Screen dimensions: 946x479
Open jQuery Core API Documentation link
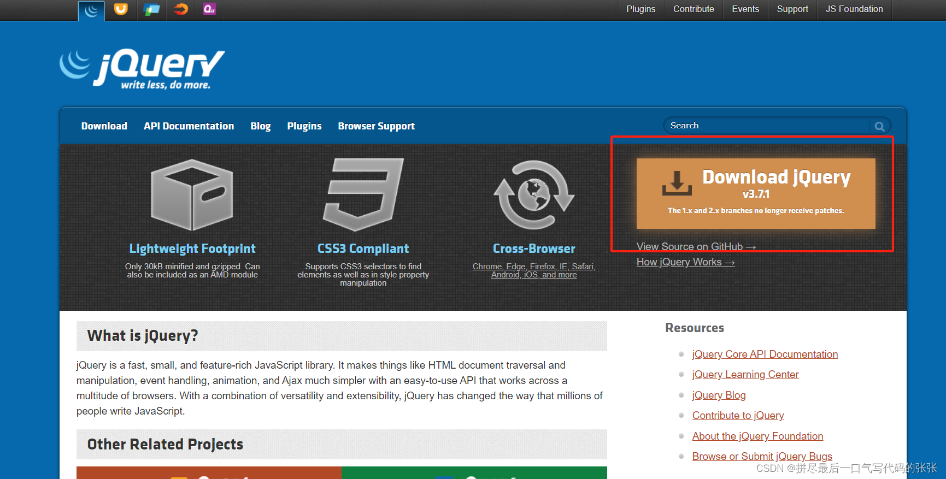pos(765,354)
